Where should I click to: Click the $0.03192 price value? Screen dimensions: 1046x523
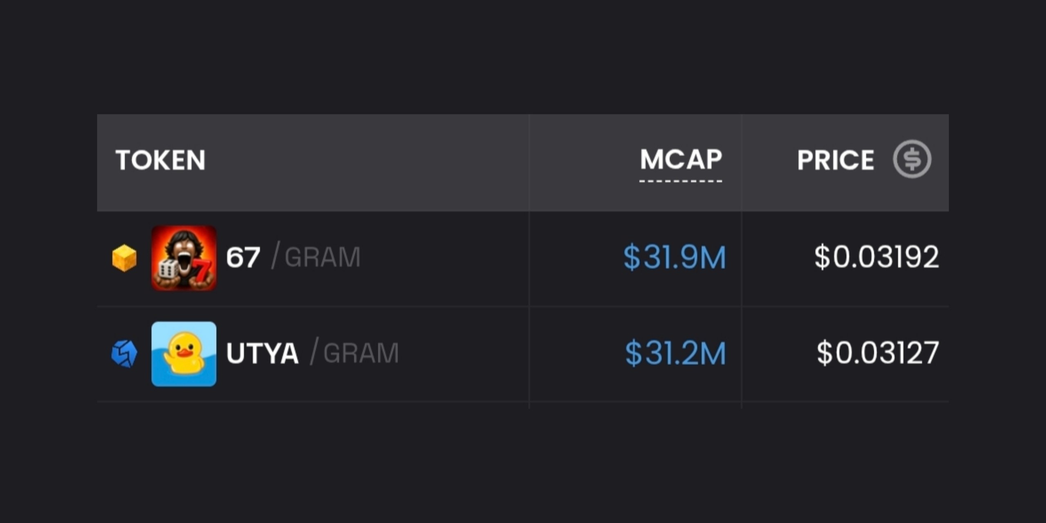tap(877, 257)
